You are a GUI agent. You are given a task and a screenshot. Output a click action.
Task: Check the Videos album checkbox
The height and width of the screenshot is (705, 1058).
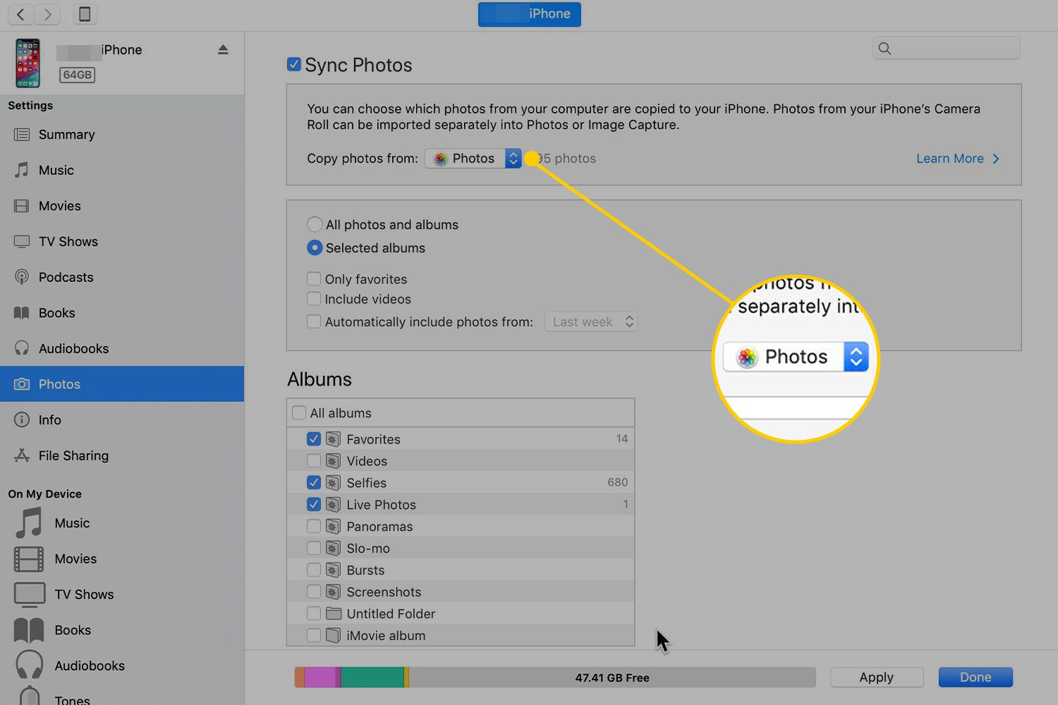pyautogui.click(x=314, y=460)
